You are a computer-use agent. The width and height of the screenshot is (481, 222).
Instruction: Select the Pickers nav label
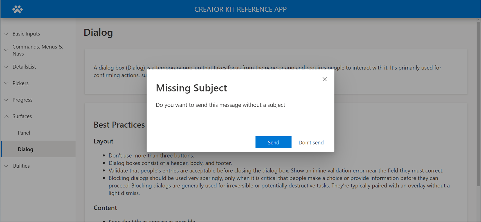point(21,83)
